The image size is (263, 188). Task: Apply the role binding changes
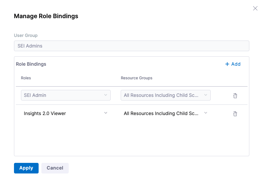[x=26, y=168]
